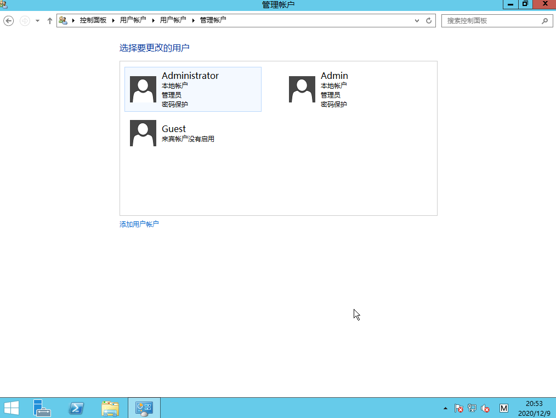Click the Microsoft input method indicator
This screenshot has width=556, height=418.
(503, 408)
